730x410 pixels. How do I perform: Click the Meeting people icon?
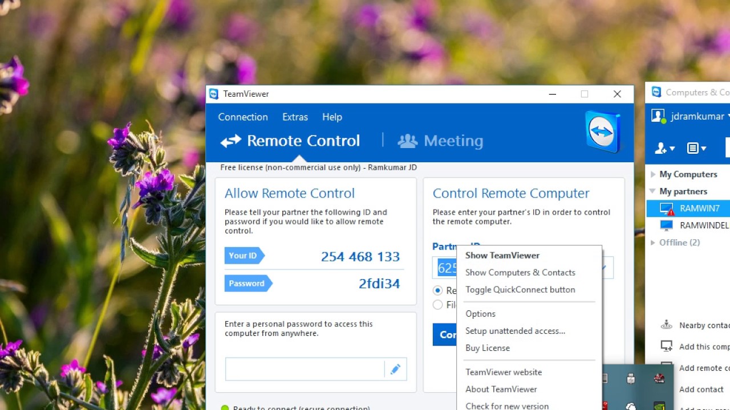[407, 141]
